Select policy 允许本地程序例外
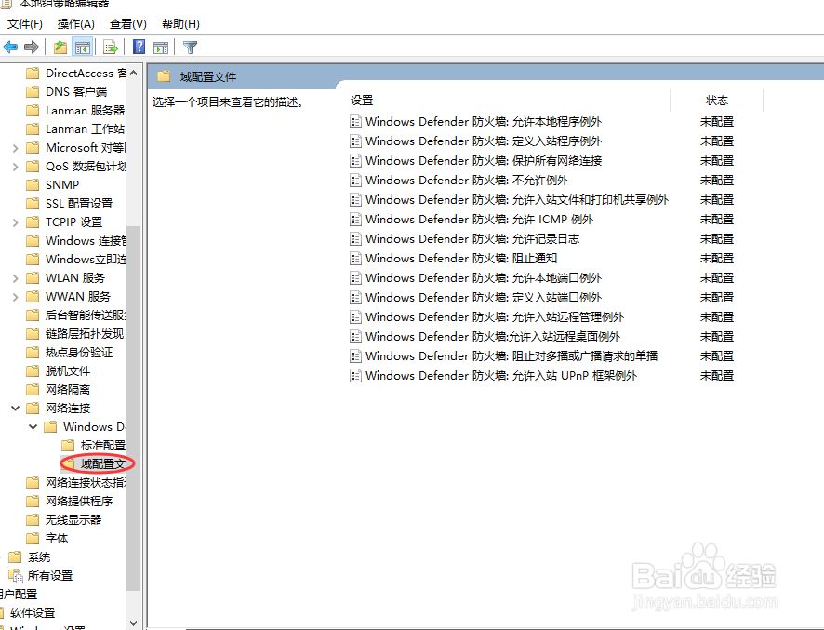 tap(475, 122)
